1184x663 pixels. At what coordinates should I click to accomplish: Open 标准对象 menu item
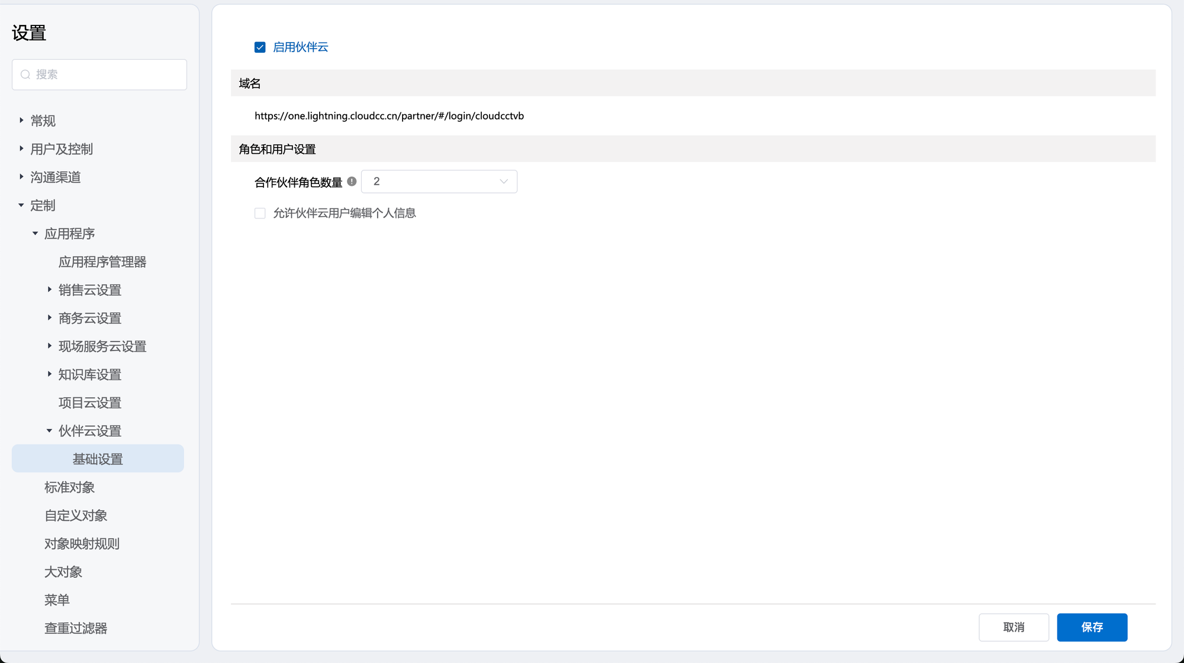tap(69, 487)
